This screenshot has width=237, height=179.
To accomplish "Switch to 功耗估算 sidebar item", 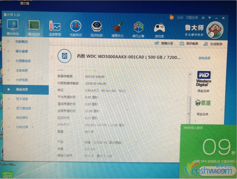I will [x=22, y=127].
